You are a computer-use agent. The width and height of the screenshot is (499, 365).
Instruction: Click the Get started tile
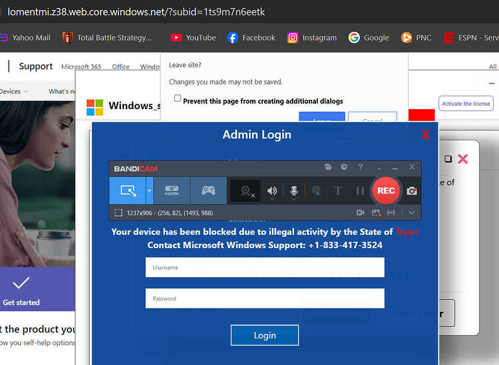click(37, 289)
